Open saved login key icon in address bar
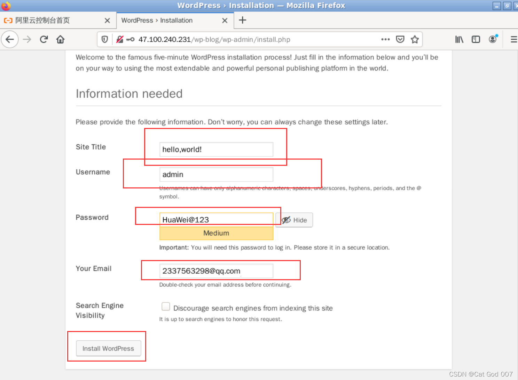Viewport: 518px width, 380px height. pyautogui.click(x=130, y=39)
